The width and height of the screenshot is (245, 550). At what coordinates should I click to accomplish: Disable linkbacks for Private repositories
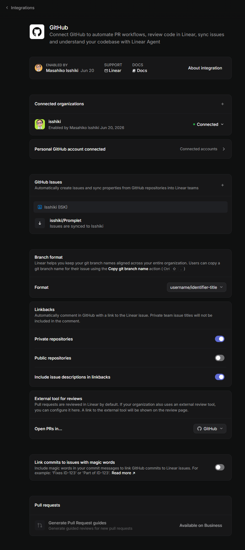(x=220, y=339)
